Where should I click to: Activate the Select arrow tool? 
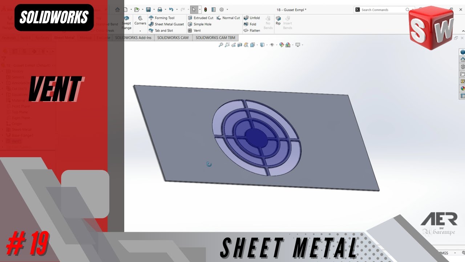194,10
